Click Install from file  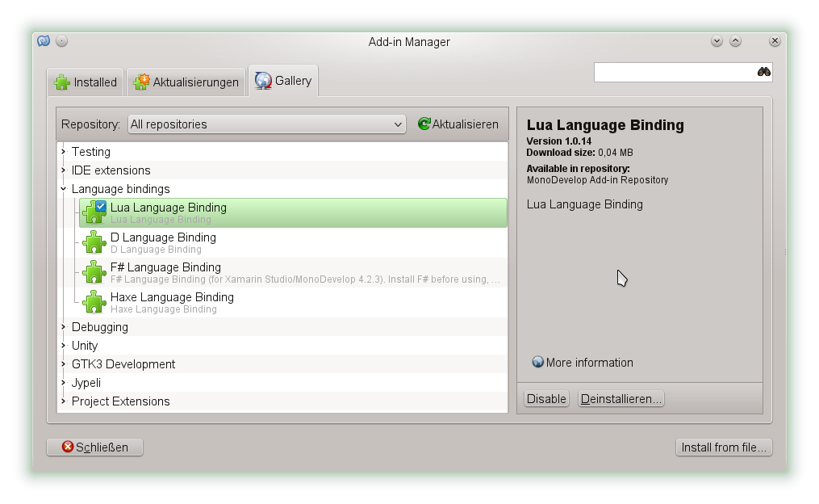723,447
